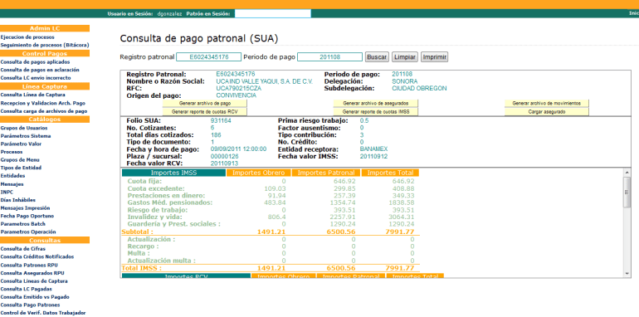Click the scrollbar down arrow
639x317 pixels.
[x=627, y=273]
